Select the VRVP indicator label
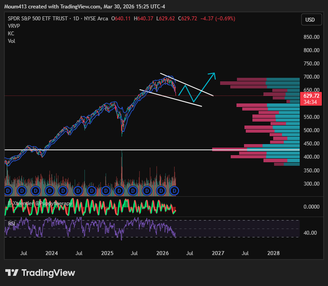328x286 pixels. coord(14,26)
